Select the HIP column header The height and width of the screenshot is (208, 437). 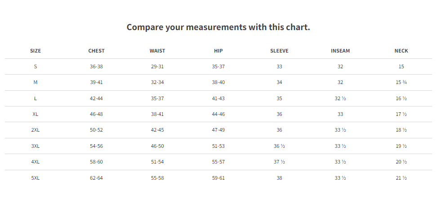click(x=218, y=51)
